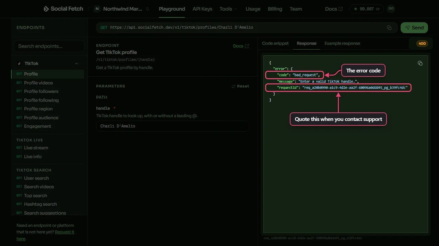The image size is (439, 246).
Task: Switch to the Example response tab
Action: click(x=342, y=43)
